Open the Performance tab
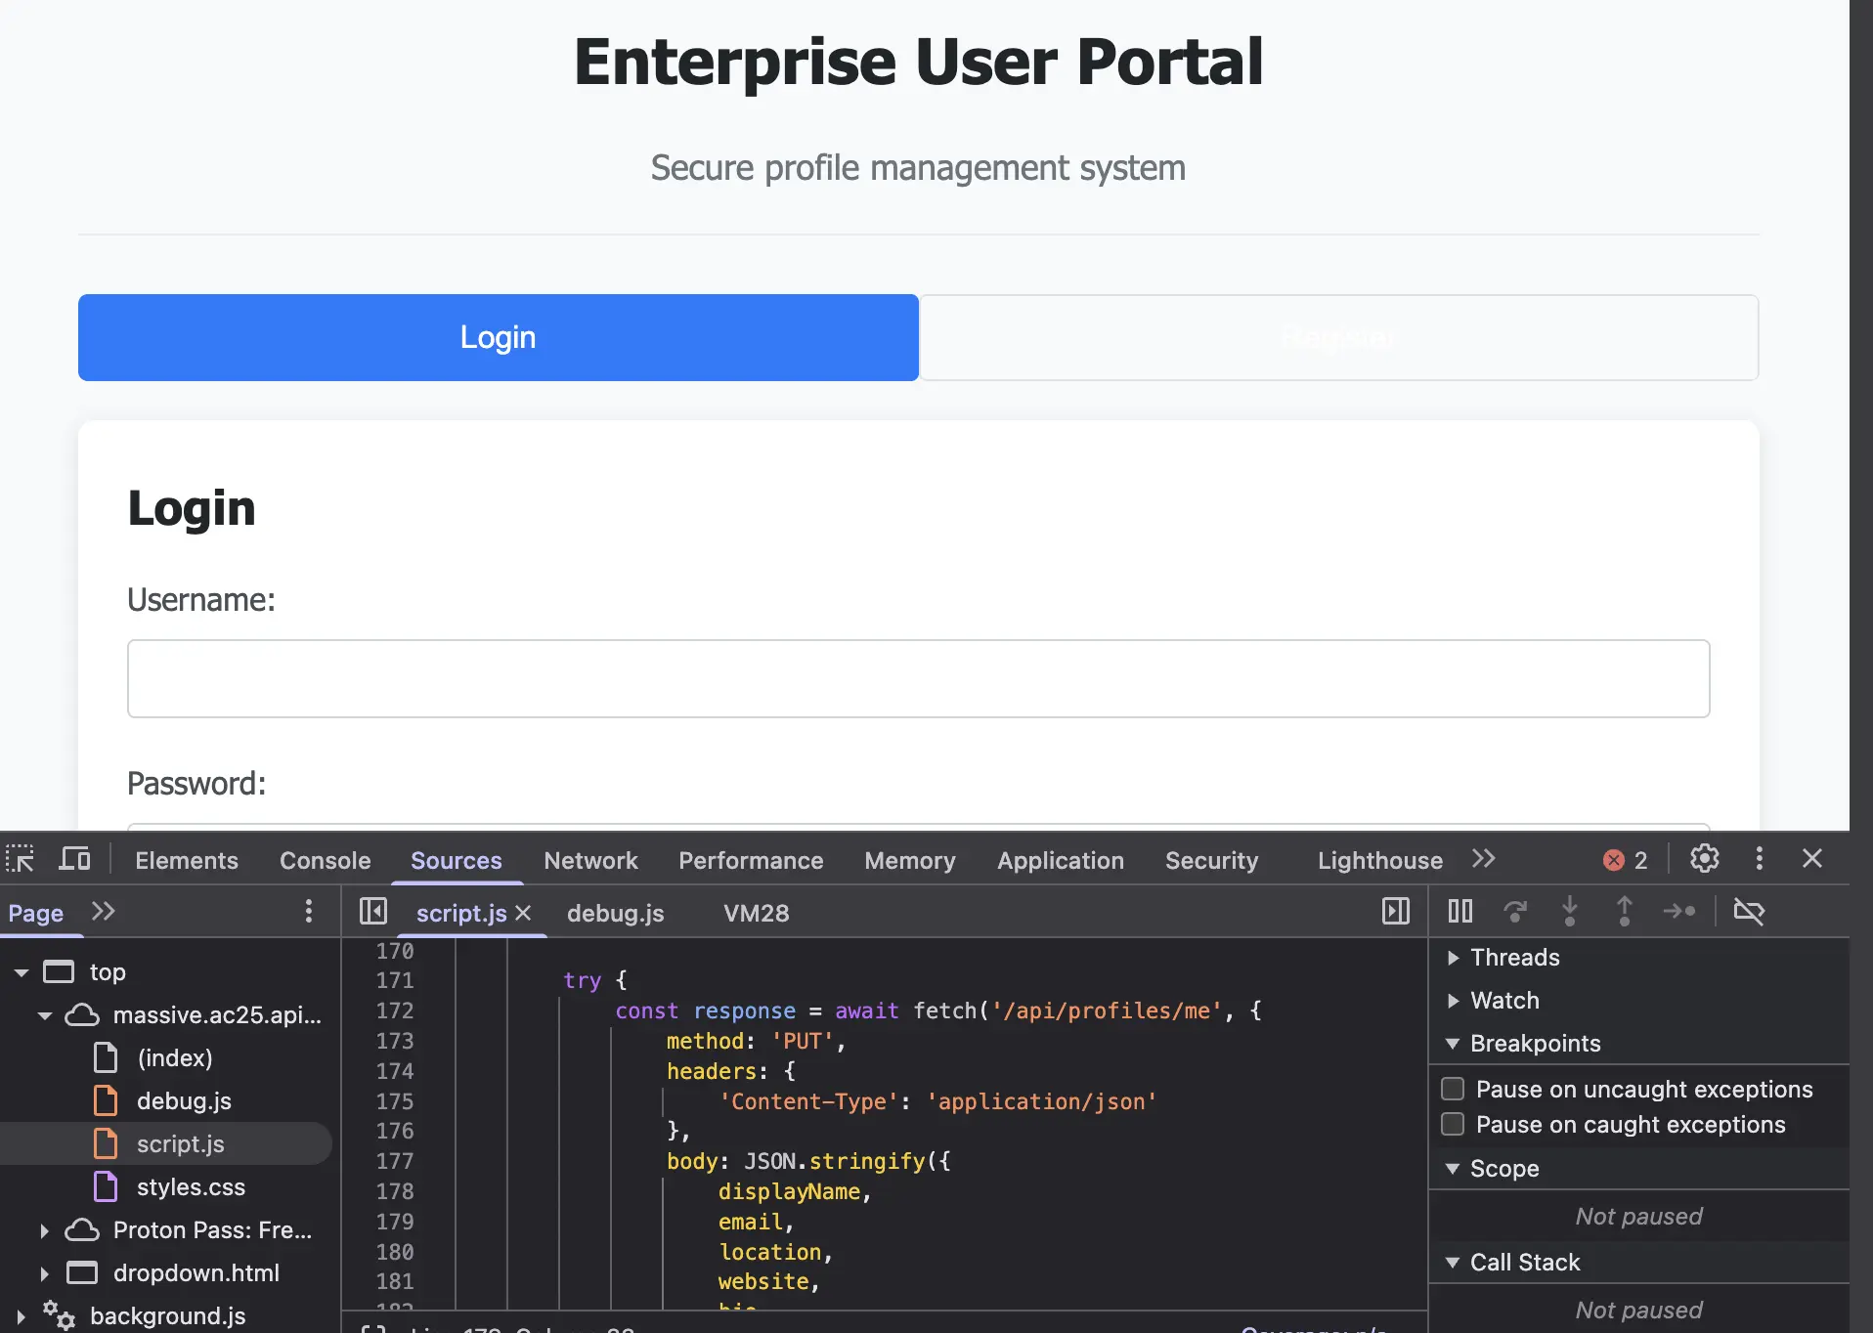 [751, 860]
